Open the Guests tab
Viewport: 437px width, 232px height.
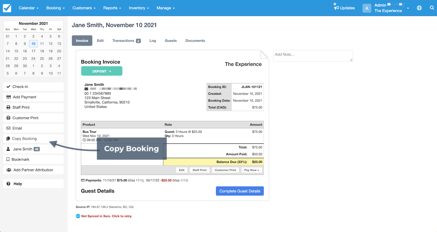pyautogui.click(x=171, y=40)
